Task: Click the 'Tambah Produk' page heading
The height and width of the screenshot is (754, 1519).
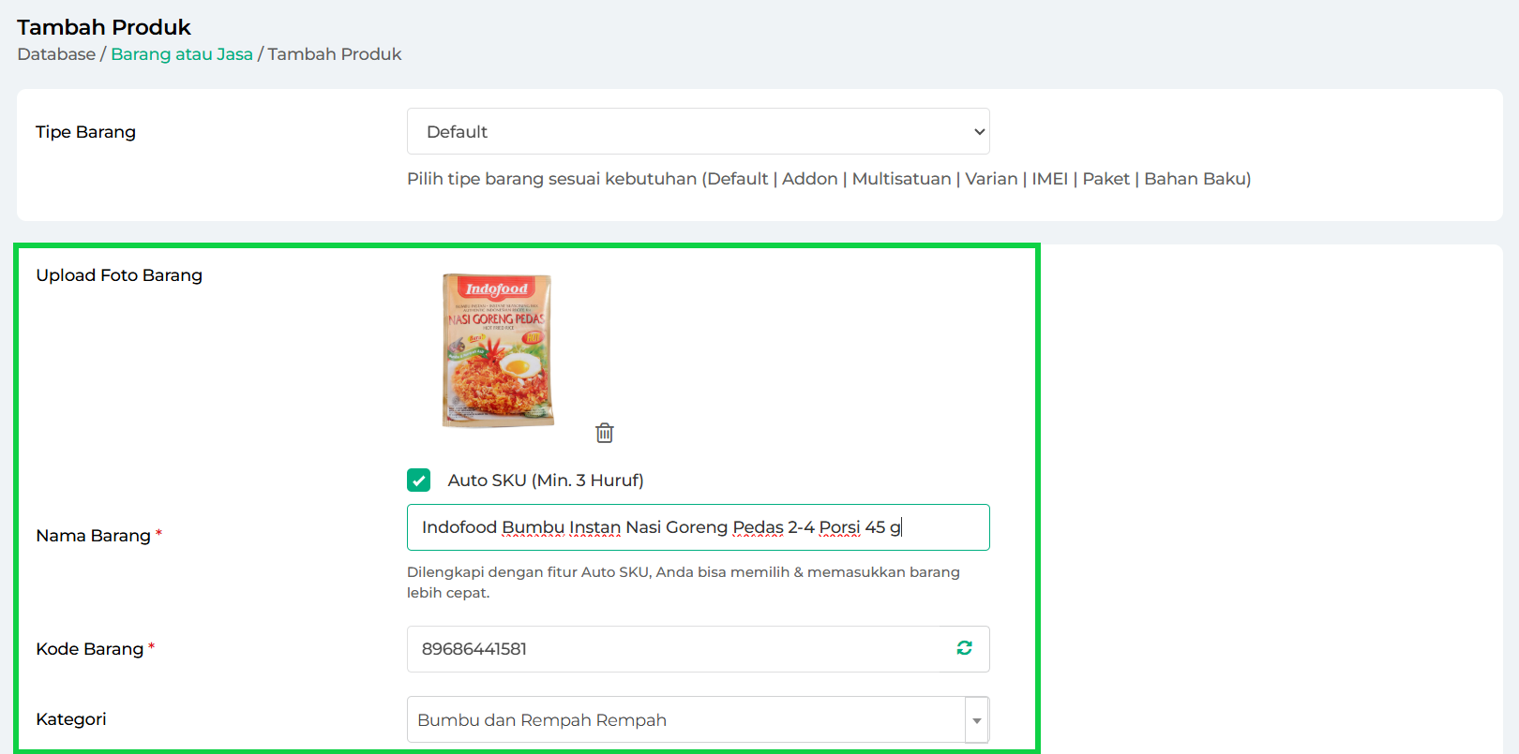Action: pos(104,27)
